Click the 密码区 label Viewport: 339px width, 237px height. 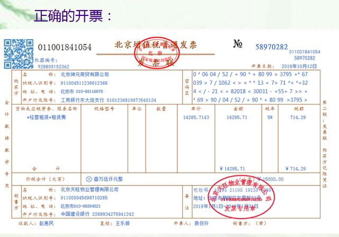[x=187, y=87]
